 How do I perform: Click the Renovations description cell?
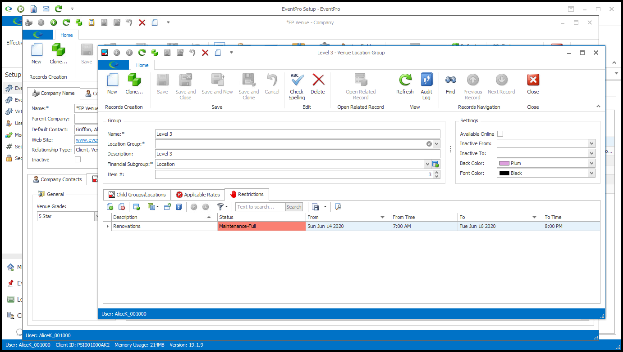click(x=165, y=226)
